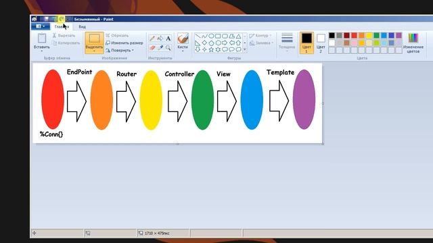Choose the Pentagon shape

[x=211, y=43]
